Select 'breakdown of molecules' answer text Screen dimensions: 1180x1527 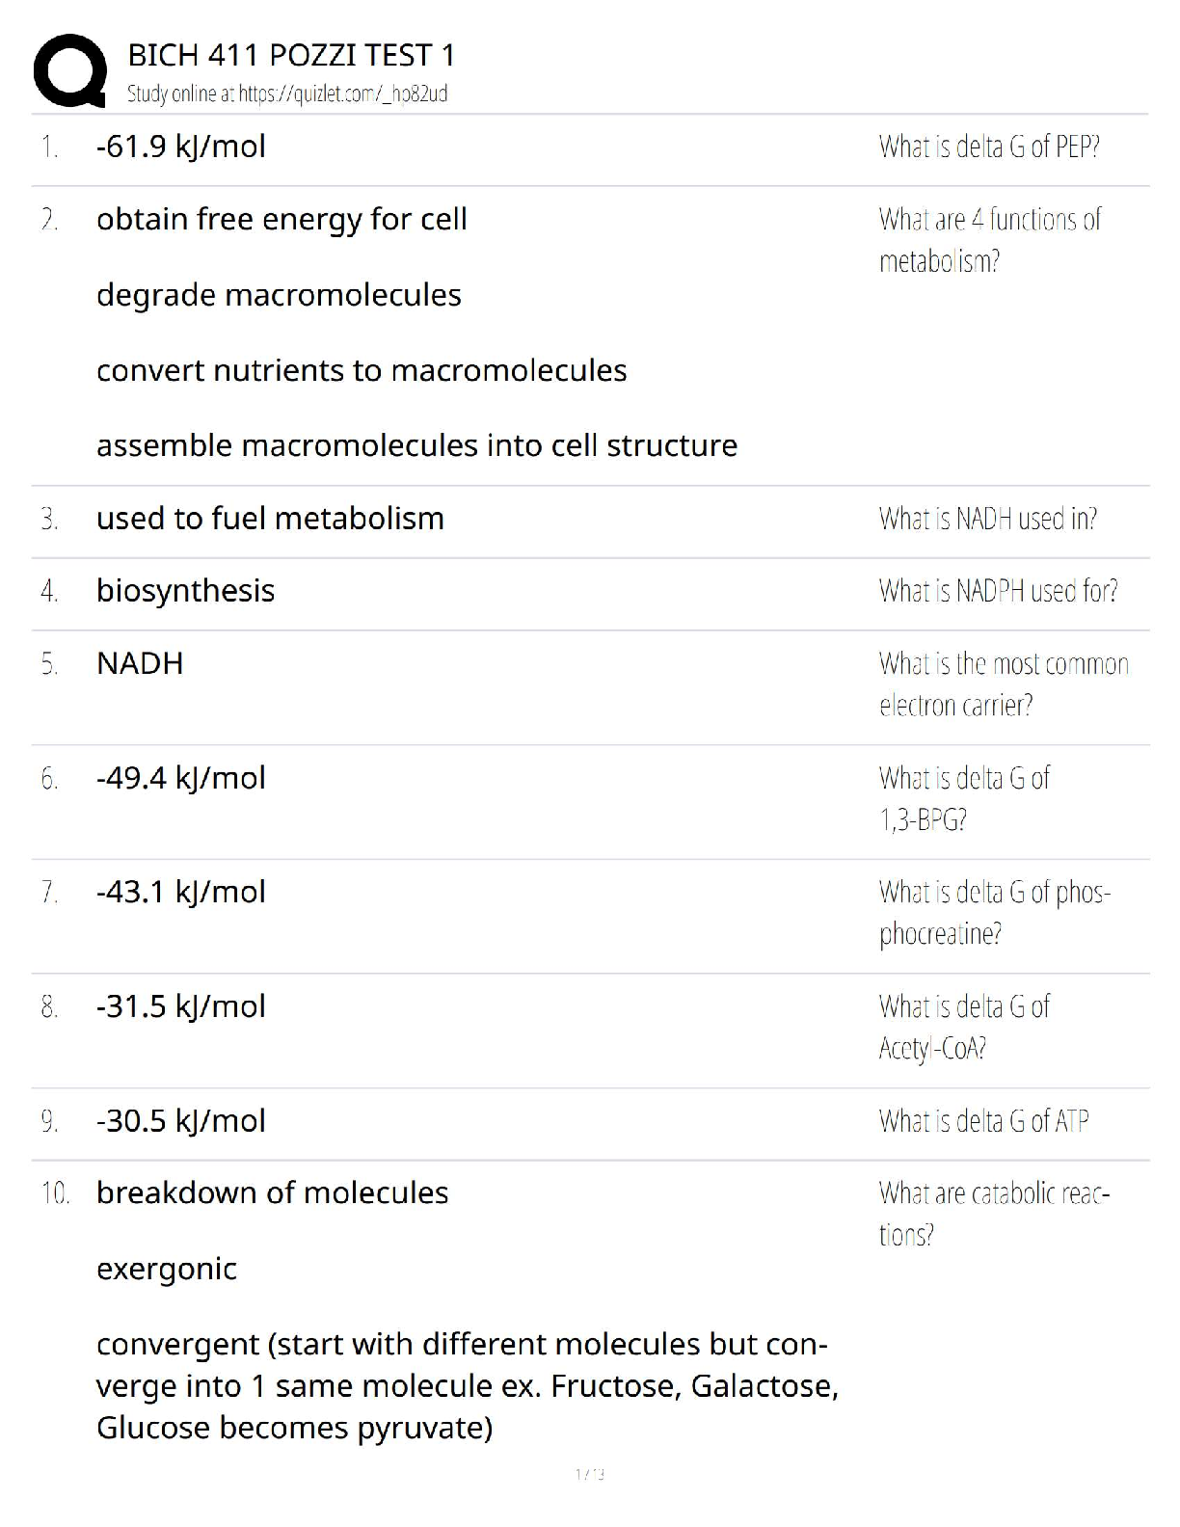coord(272,1193)
